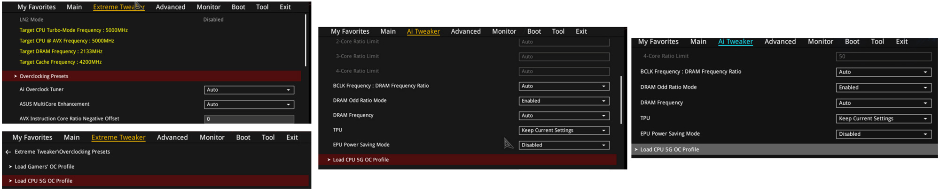Screen dimensions: 940x191
Task: Select the LN2 Mode row showing Disabled
Action: click(x=152, y=20)
